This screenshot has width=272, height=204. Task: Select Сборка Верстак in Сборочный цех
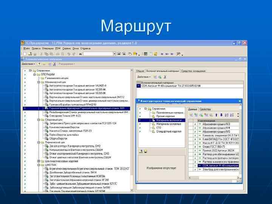(x=58, y=139)
